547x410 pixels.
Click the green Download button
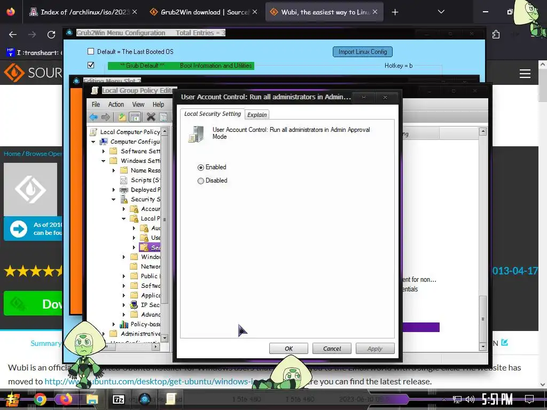[x=33, y=304]
